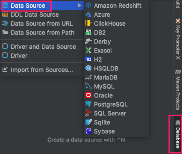
Task: Click the Maven m icon
Action: 178,72
